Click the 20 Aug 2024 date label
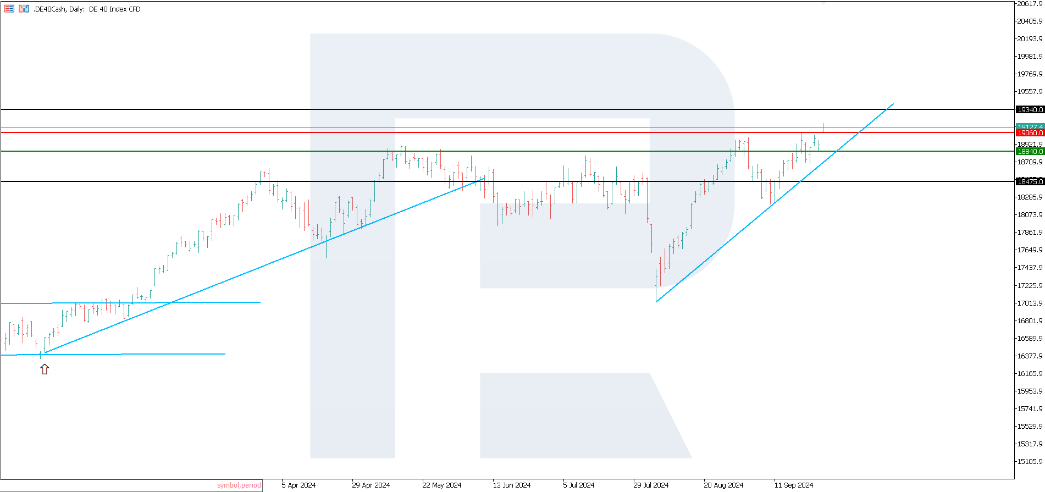Screen dimensions: 1045x492 tap(723, 485)
